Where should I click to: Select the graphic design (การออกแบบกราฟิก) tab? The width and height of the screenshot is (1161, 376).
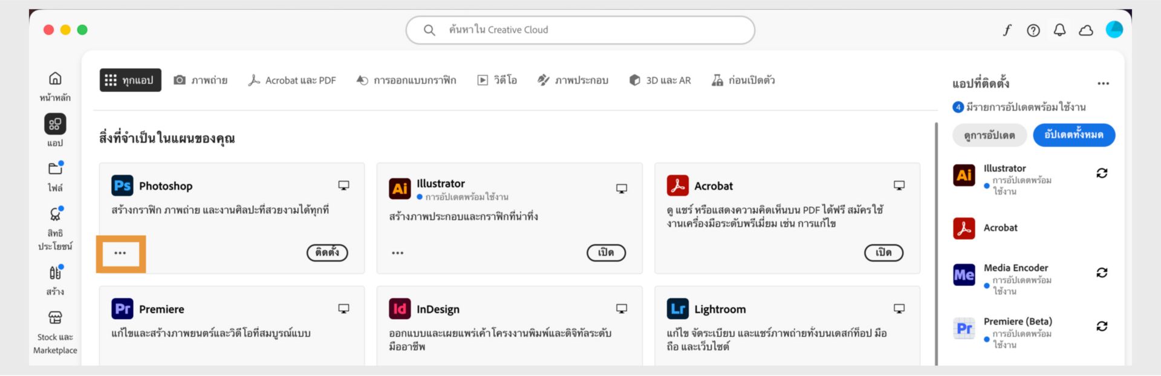point(406,80)
